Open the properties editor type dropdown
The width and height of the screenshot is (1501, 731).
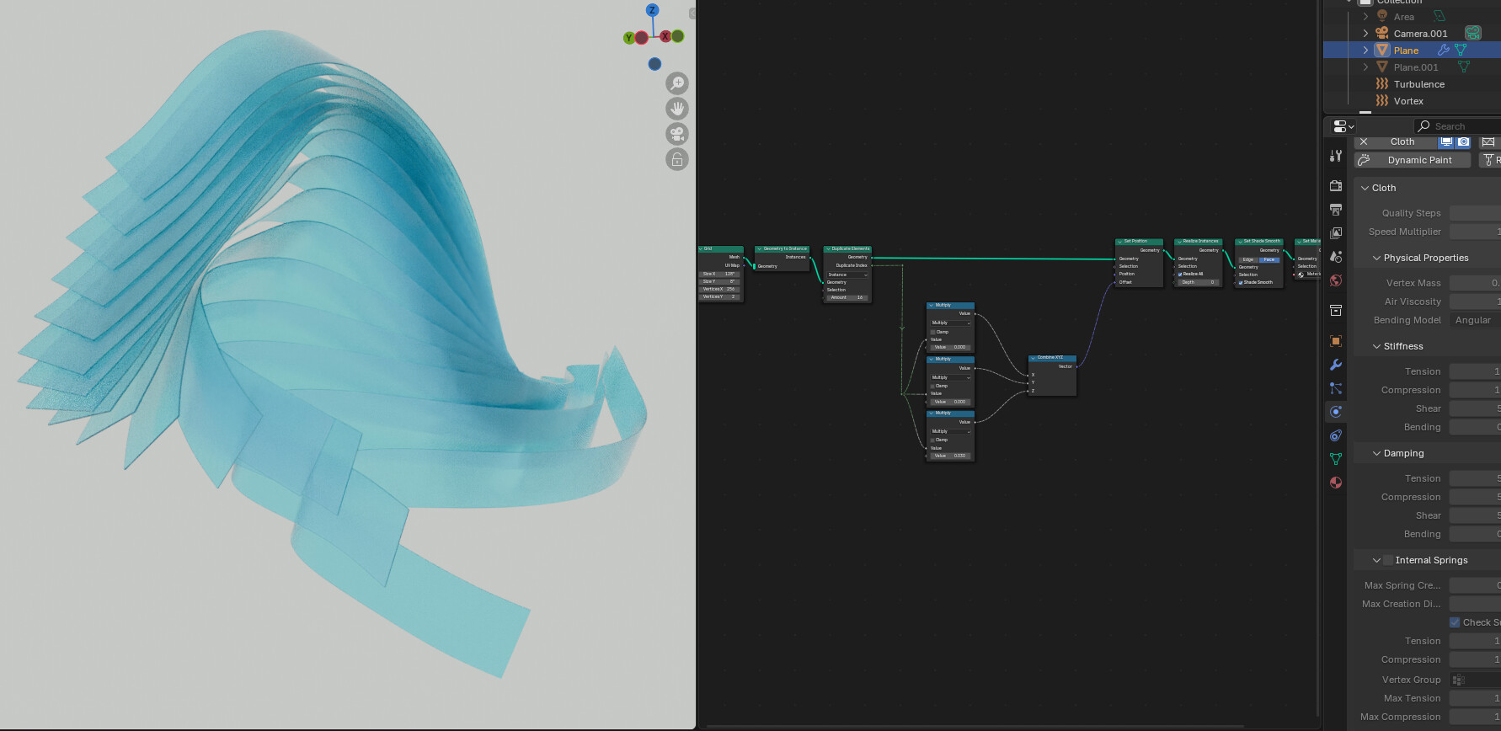click(1343, 126)
